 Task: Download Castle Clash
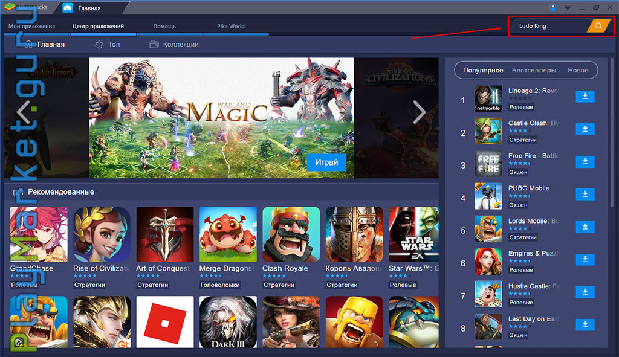[x=585, y=129]
